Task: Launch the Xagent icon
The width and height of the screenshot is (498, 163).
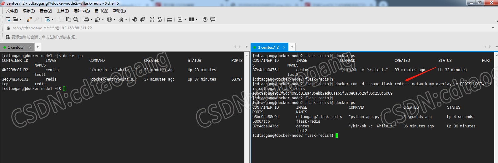Action: click(142, 19)
